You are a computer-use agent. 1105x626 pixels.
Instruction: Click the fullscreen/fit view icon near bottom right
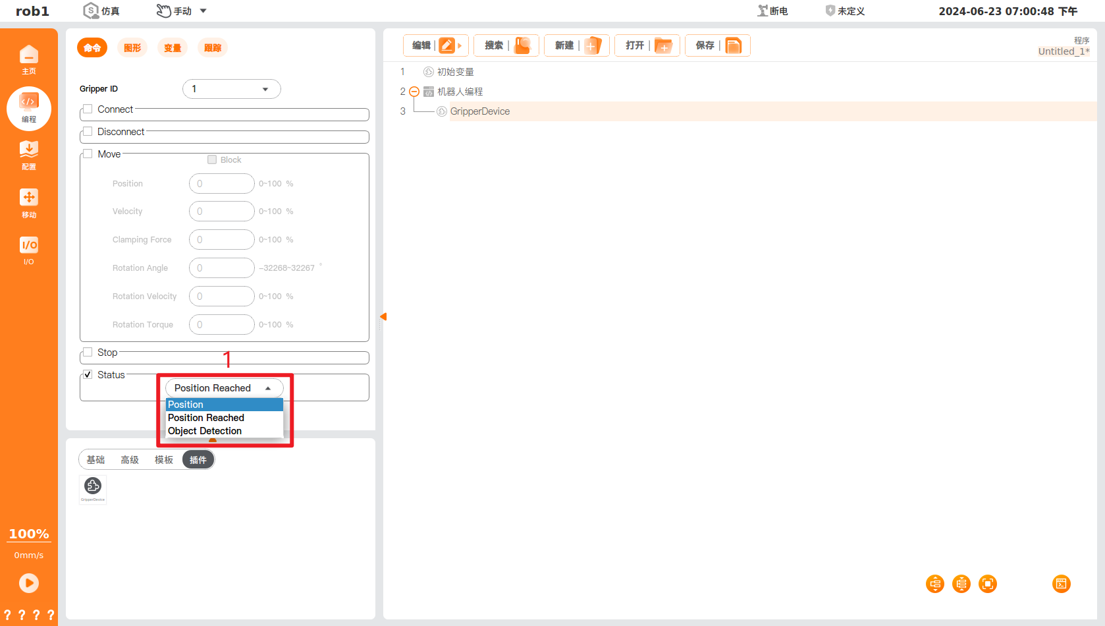pos(987,584)
